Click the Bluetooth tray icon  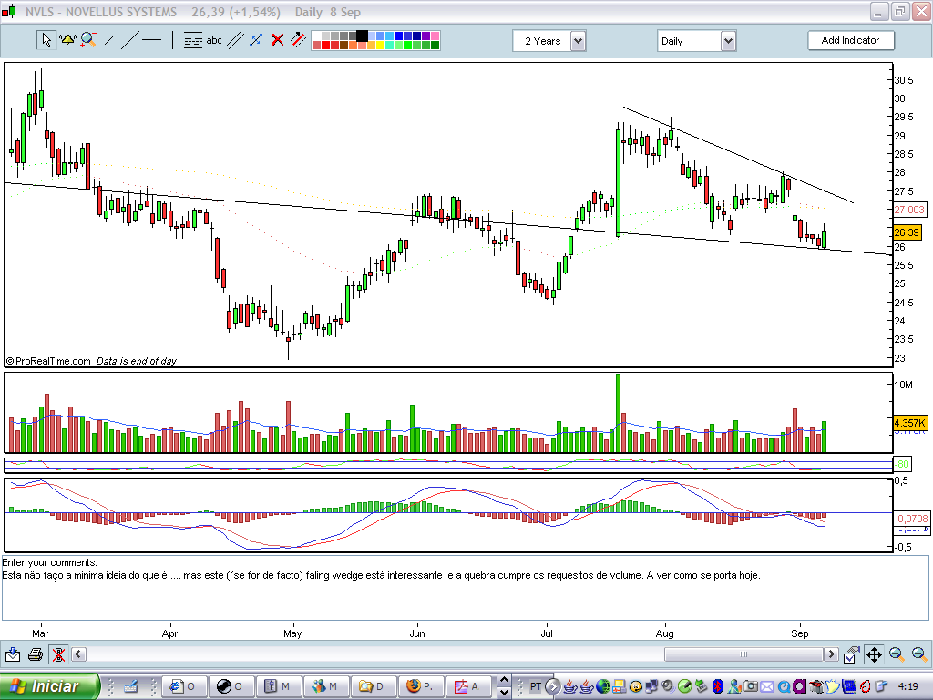pos(718,686)
